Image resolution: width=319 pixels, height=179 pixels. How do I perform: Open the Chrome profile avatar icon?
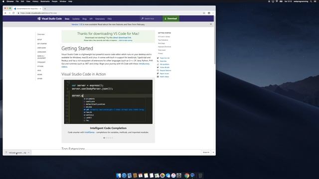(x=209, y=13)
